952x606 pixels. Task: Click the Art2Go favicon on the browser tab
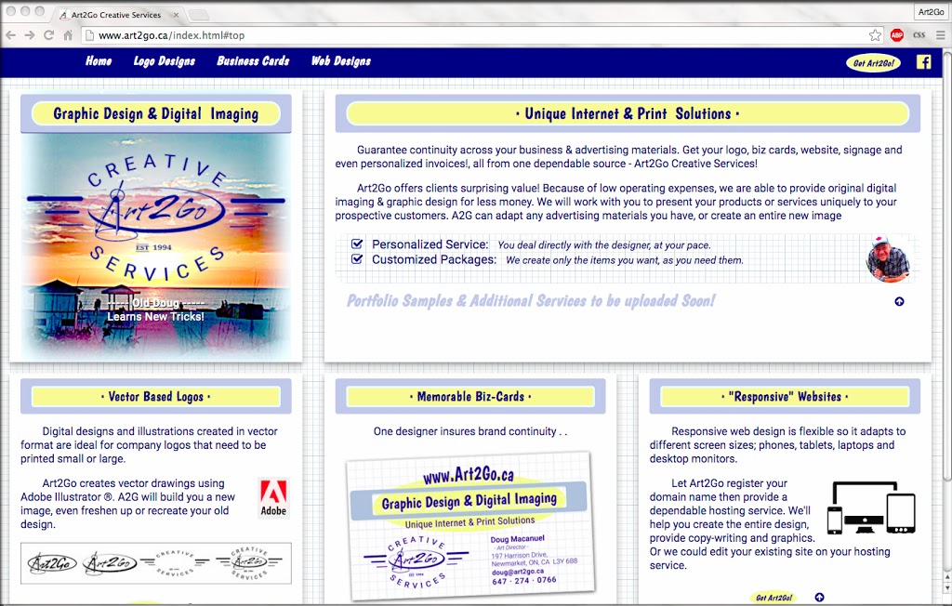pos(64,15)
